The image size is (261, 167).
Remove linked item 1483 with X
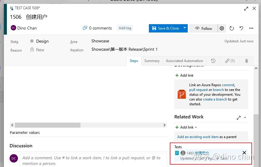[x=244, y=153]
